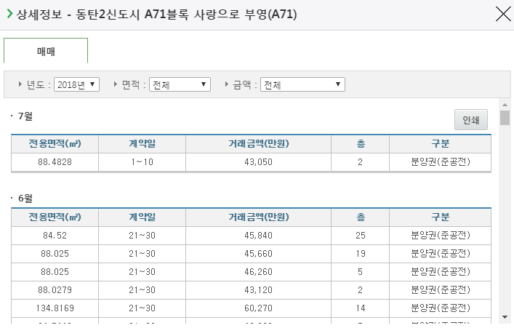Click 전용면적 header in the 7월 table
The width and height of the screenshot is (514, 336).
(55, 143)
